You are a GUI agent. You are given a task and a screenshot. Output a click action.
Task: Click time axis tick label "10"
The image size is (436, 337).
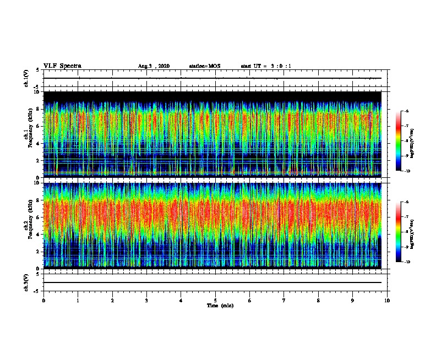[x=387, y=301]
